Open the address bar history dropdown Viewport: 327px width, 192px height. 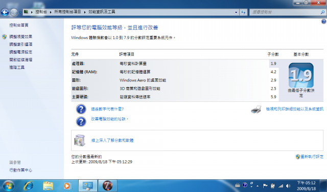click(x=236, y=12)
